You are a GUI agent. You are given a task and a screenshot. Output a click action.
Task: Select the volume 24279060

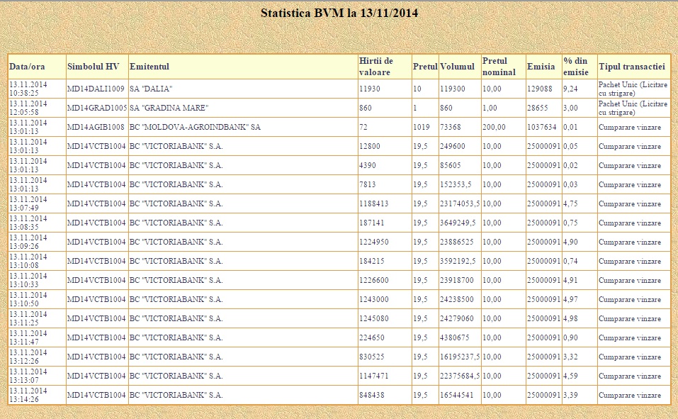(x=457, y=318)
